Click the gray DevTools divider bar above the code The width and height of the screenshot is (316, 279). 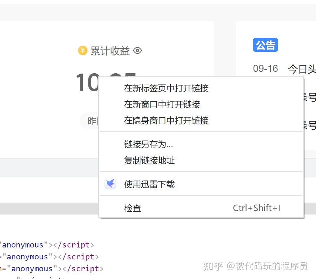coord(49,209)
